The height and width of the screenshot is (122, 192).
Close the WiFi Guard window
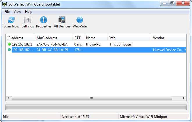point(183,3)
